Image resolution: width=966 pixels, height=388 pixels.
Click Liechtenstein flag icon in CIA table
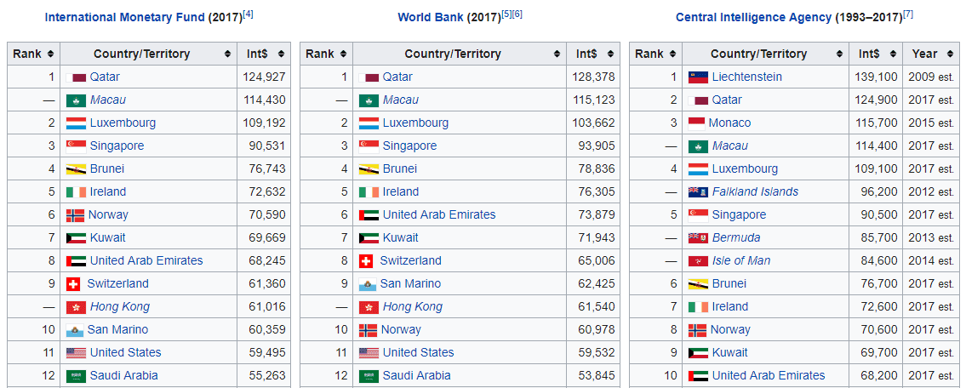pyautogui.click(x=698, y=77)
